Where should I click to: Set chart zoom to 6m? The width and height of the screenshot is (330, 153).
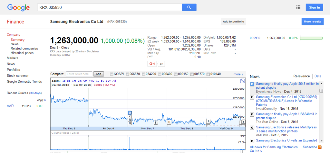coord(85,81)
